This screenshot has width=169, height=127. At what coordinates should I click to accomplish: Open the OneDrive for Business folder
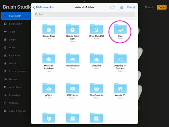120,58
